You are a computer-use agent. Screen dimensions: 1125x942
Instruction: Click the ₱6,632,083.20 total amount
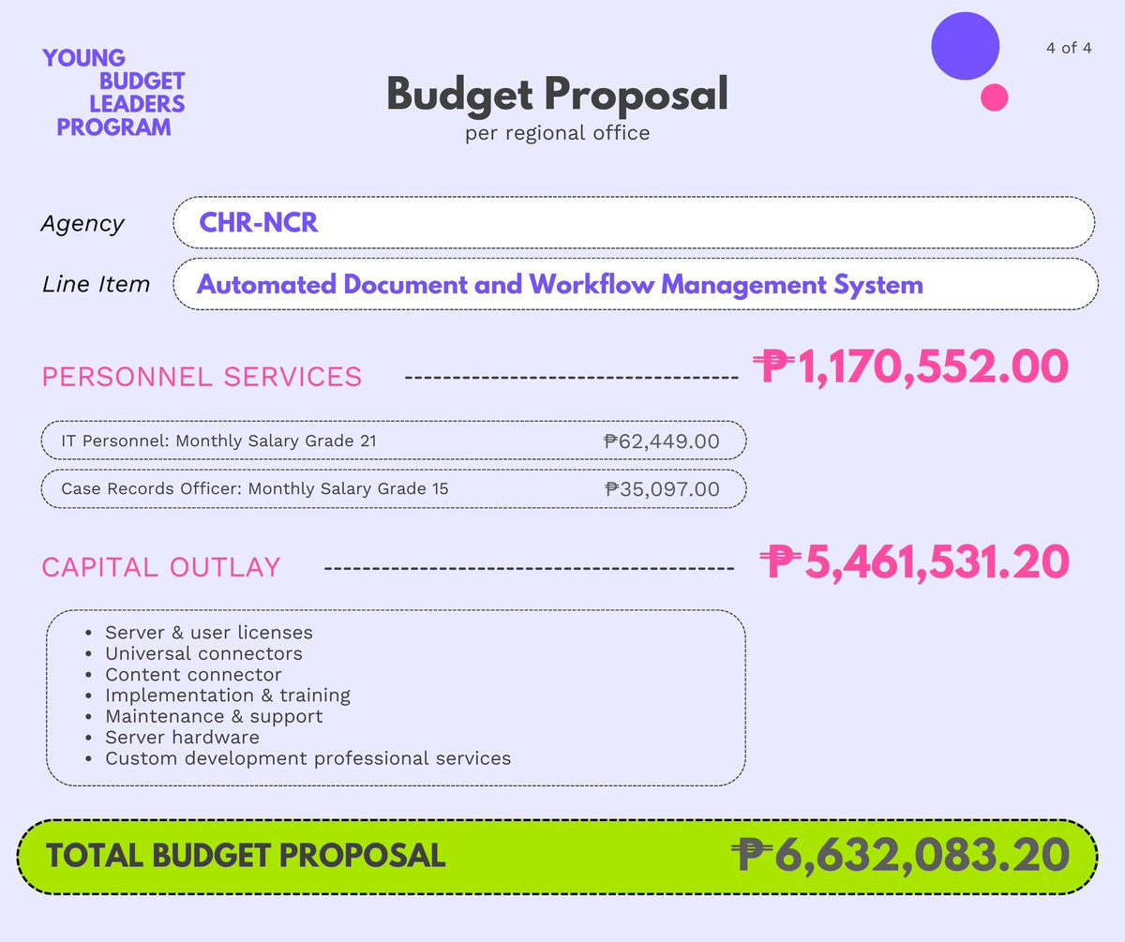click(x=900, y=855)
